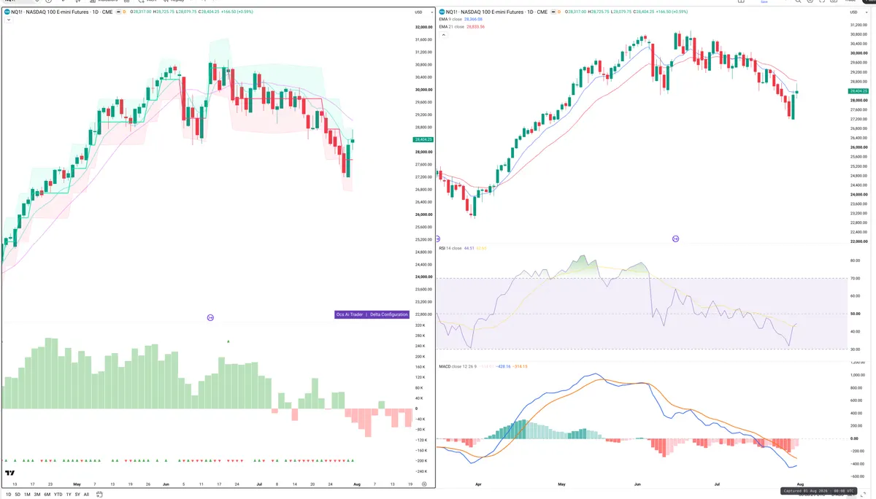Click current price label 28,404.25 on left chart
This screenshot has width=876, height=499.
pyautogui.click(x=423, y=139)
